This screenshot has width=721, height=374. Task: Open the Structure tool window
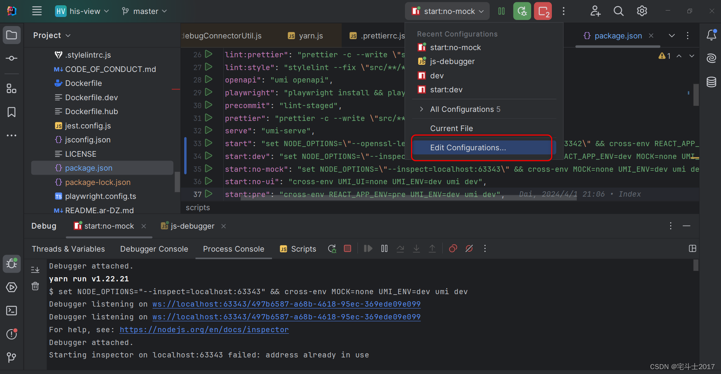[x=12, y=89]
